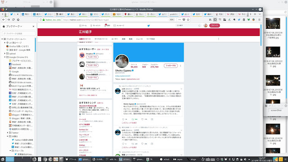
Task: Open address bar site information icon
Action: 40,20
